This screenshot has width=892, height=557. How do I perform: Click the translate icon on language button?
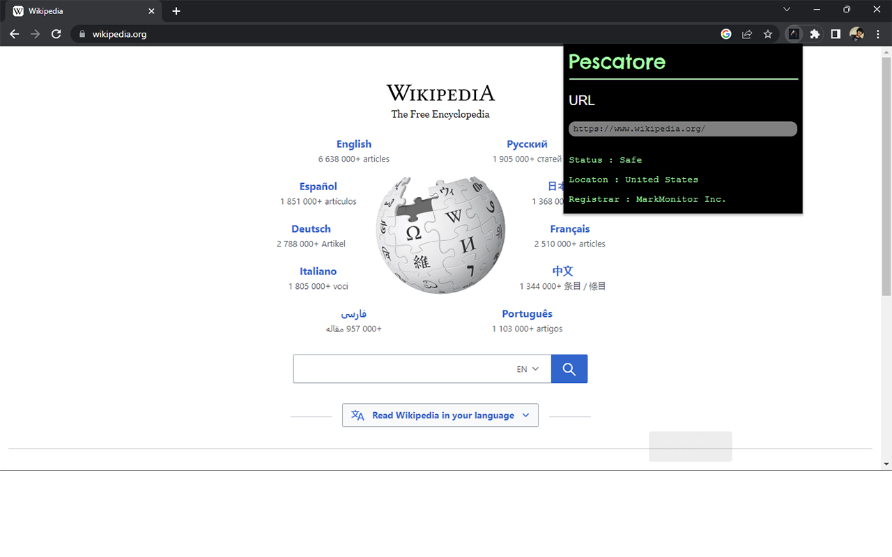[x=357, y=416]
